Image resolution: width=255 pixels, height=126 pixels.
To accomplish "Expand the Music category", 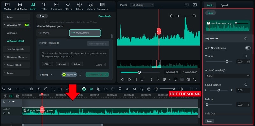I will click(17, 73).
